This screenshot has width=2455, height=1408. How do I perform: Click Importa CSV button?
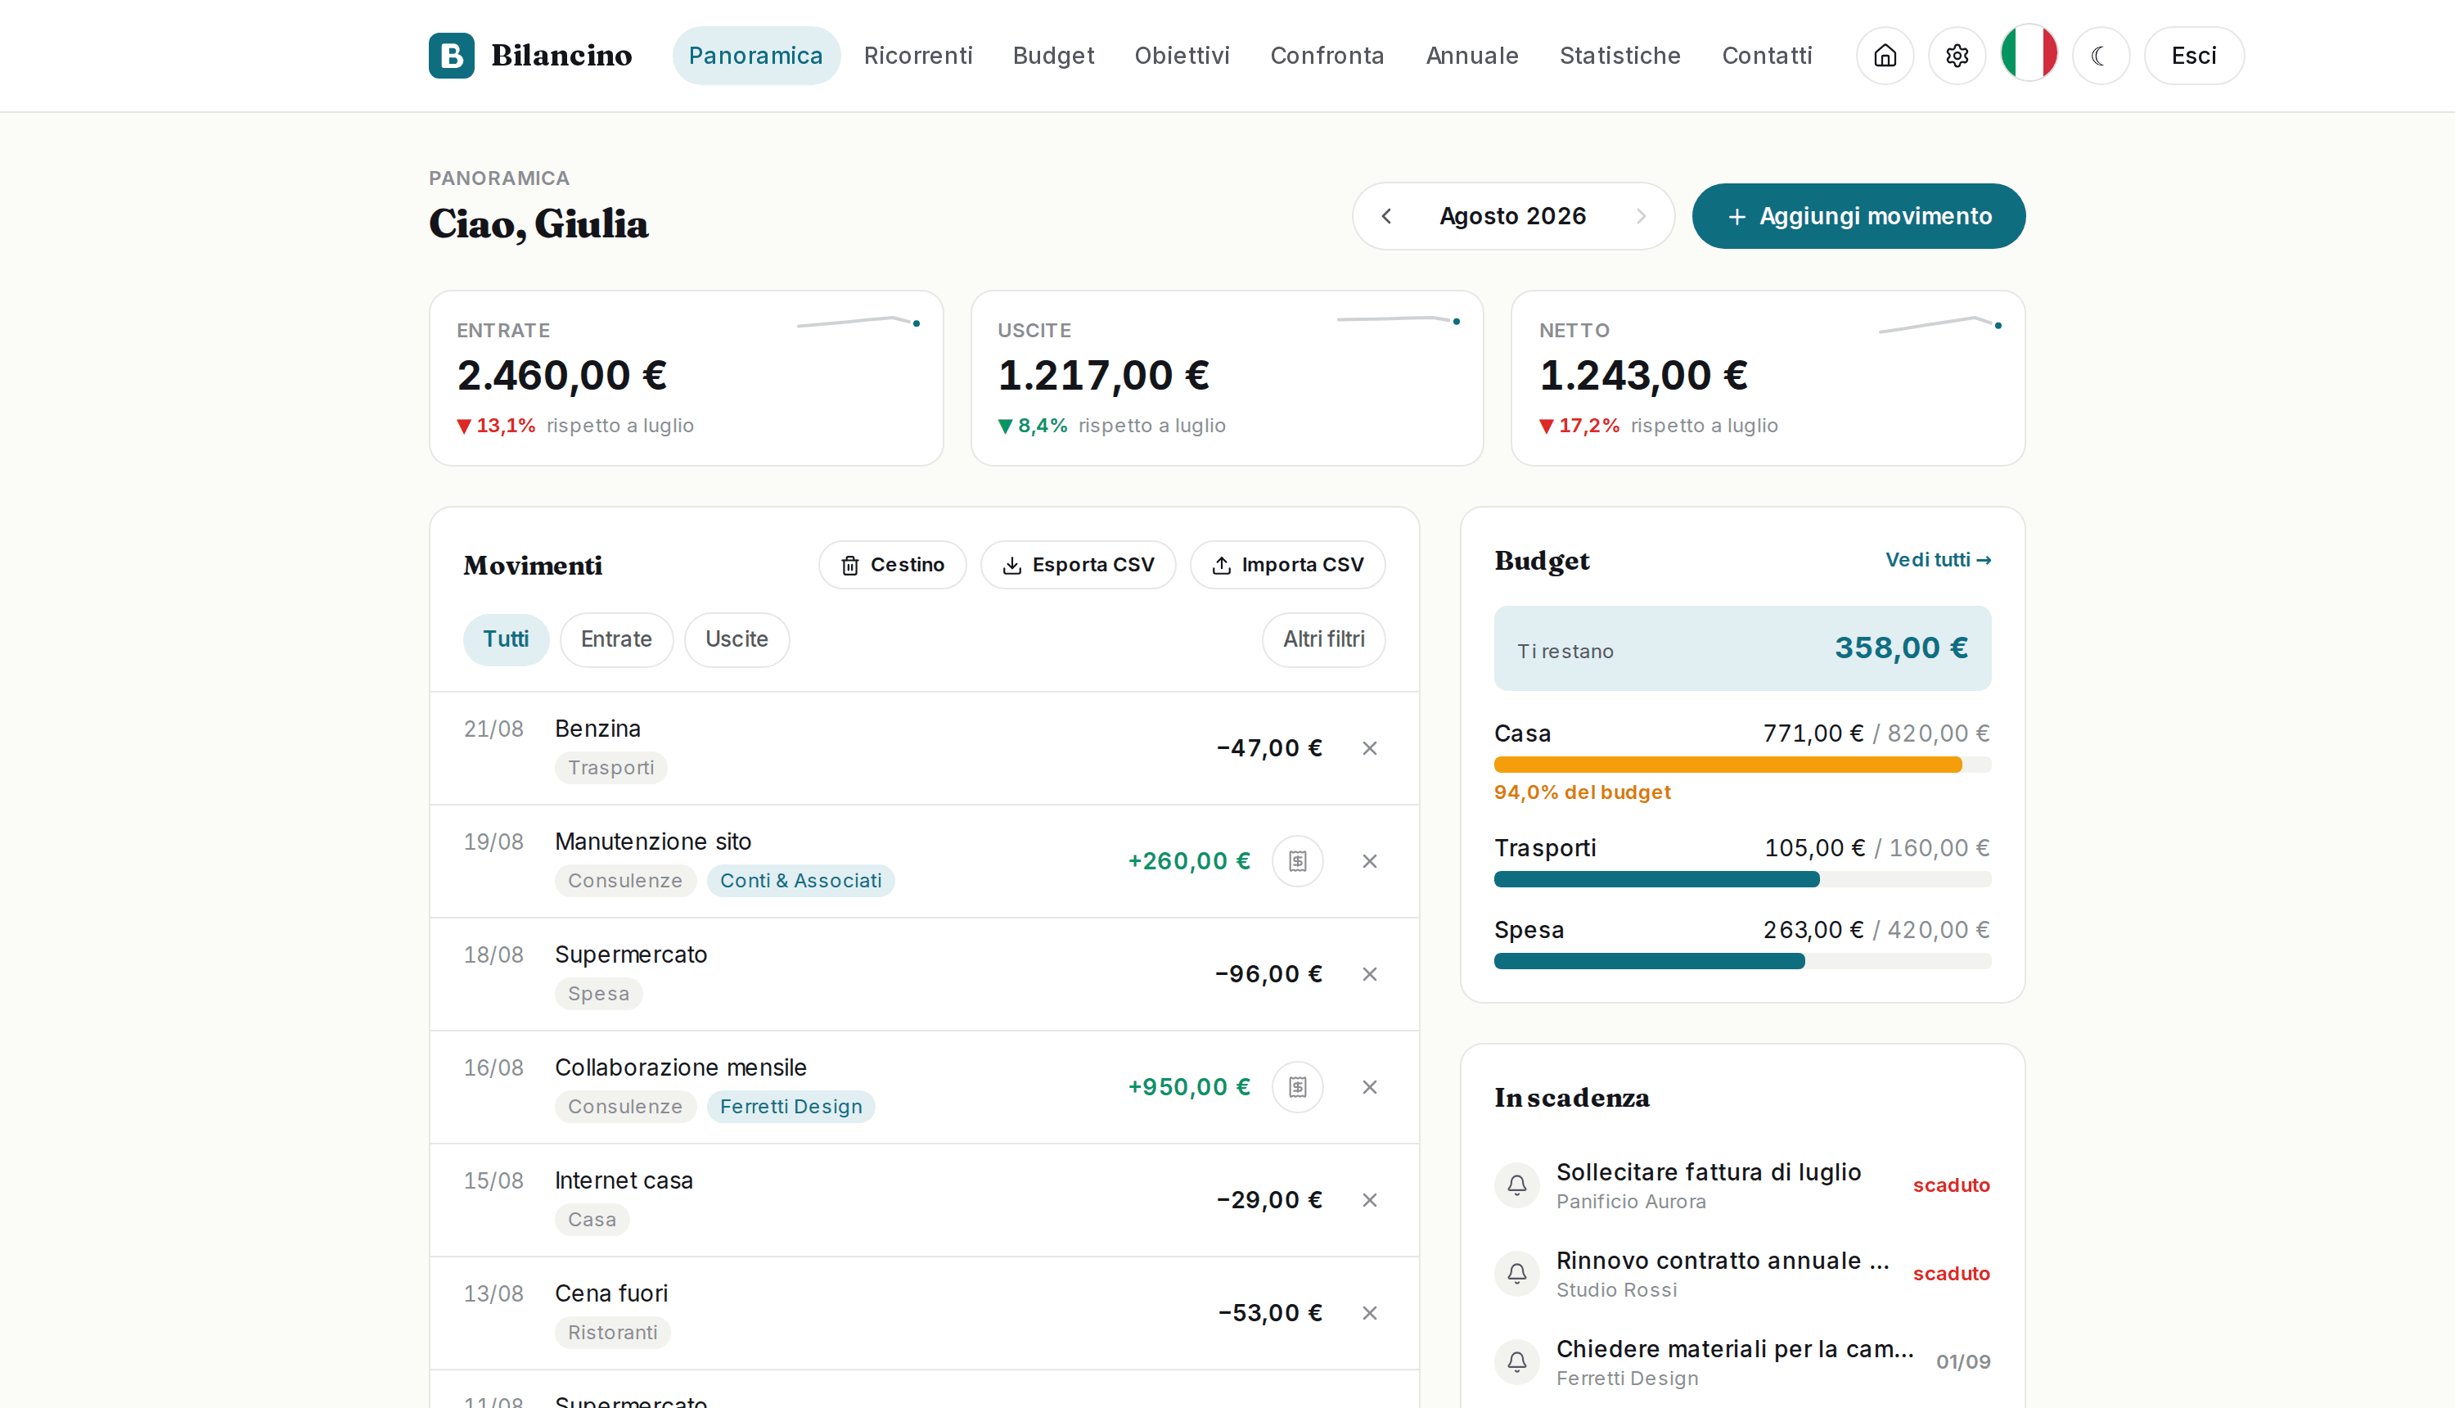(x=1287, y=565)
